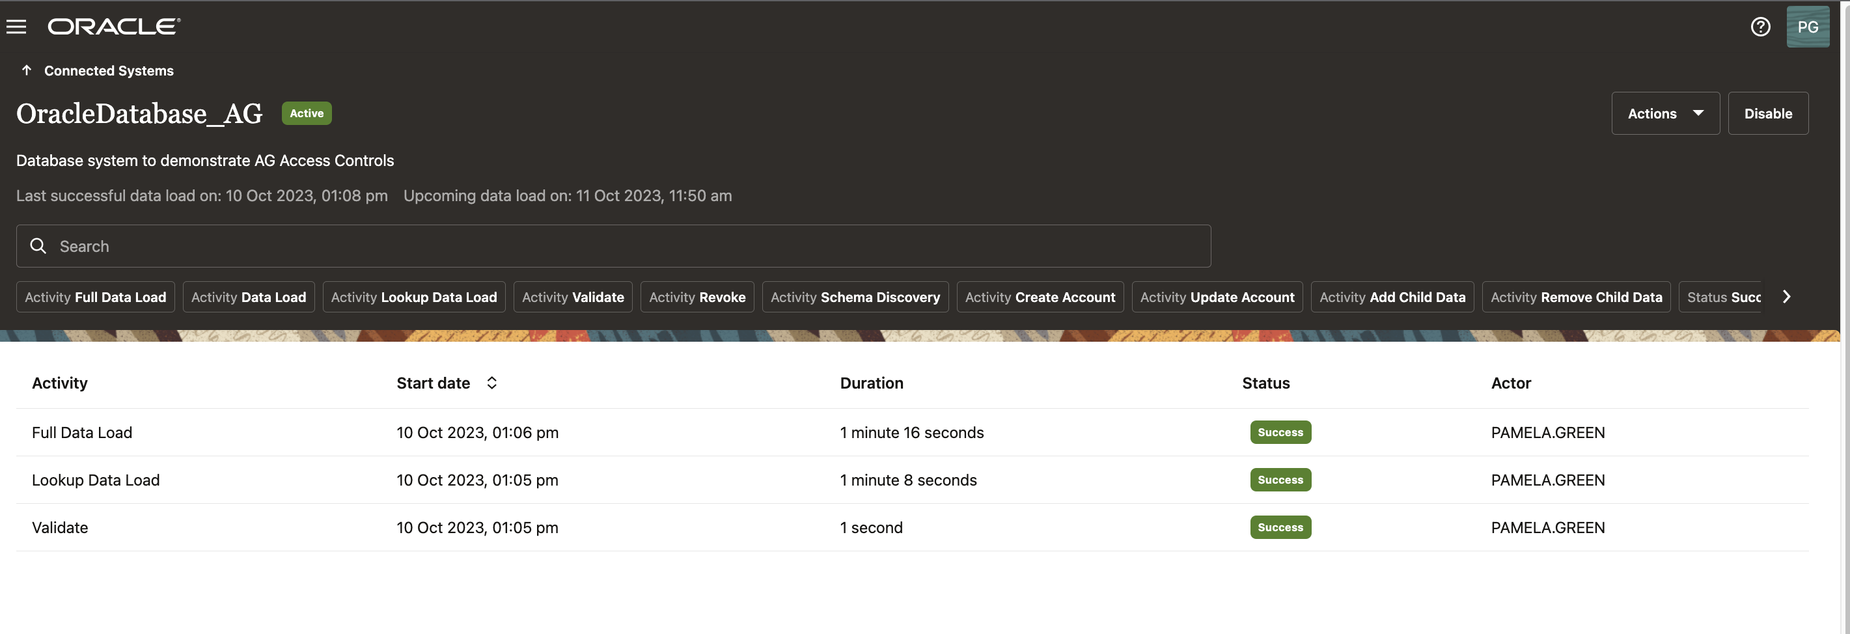Click Success badge in Validate row
This screenshot has height=634, width=1850.
pyautogui.click(x=1280, y=527)
